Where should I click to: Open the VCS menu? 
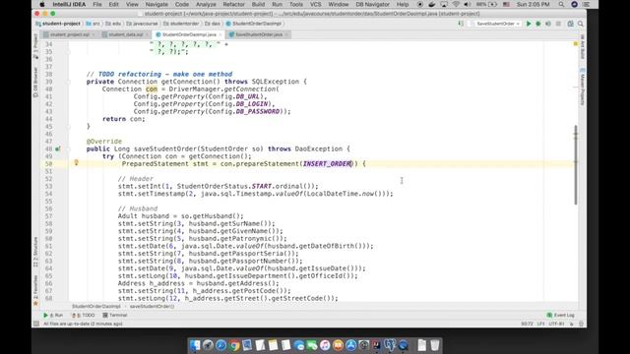pos(315,4)
